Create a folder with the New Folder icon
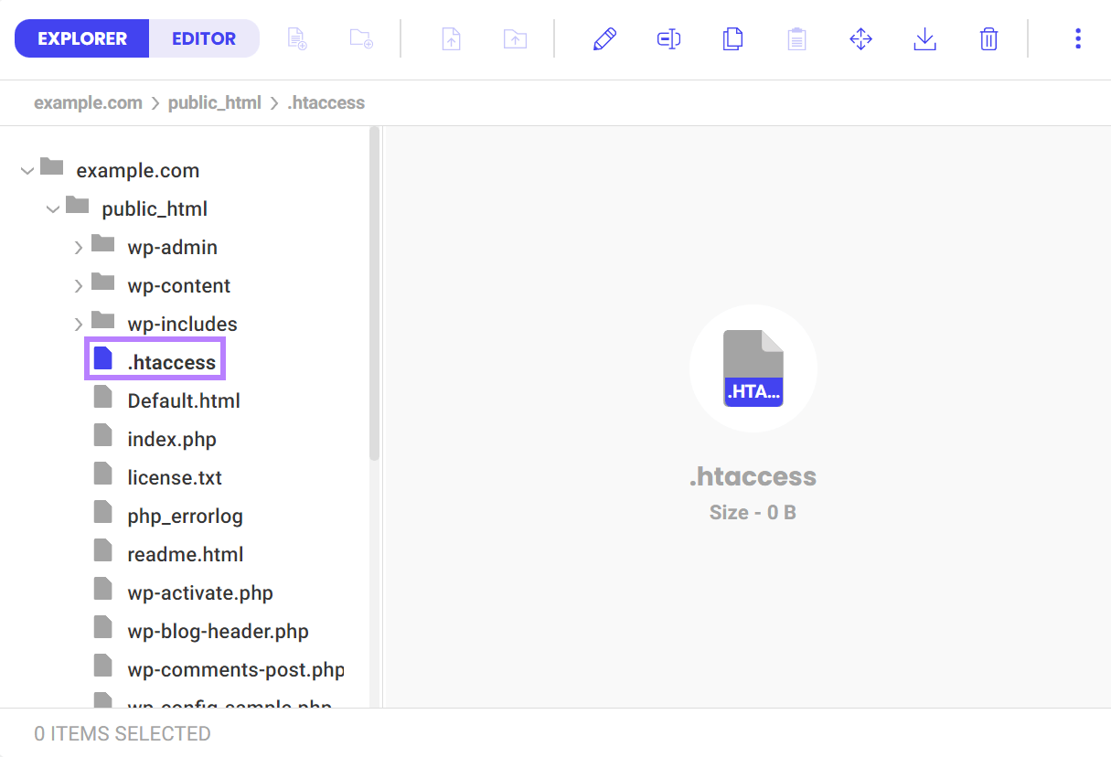This screenshot has width=1111, height=757. point(360,38)
